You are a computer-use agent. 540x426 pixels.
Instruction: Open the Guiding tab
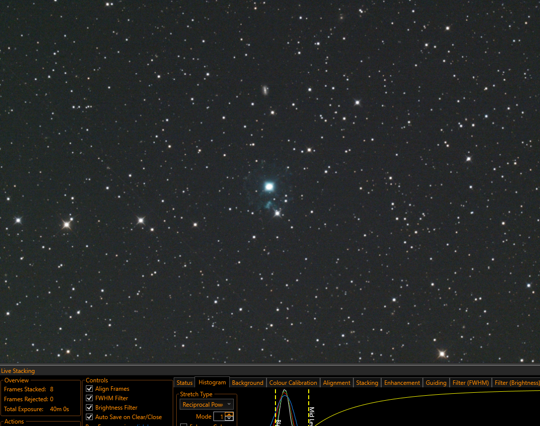(x=436, y=383)
